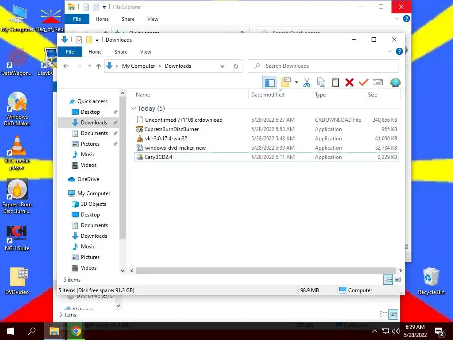Open the Windows DVD Maker desktop icon
This screenshot has width=453, height=340.
click(x=17, y=109)
